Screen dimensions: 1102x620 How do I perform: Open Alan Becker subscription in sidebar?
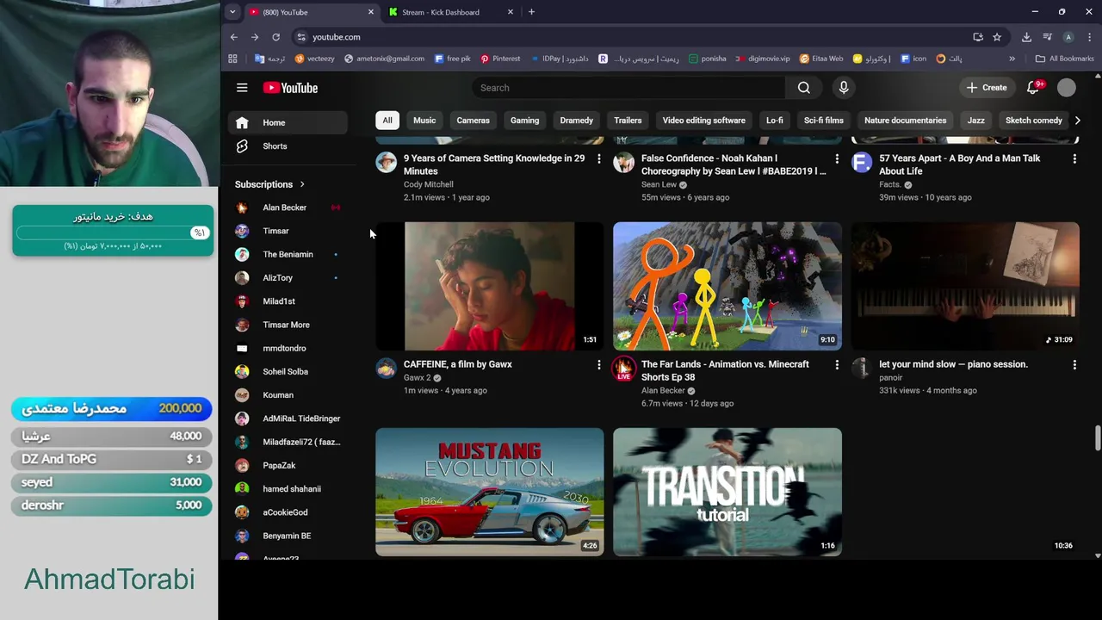point(288,208)
